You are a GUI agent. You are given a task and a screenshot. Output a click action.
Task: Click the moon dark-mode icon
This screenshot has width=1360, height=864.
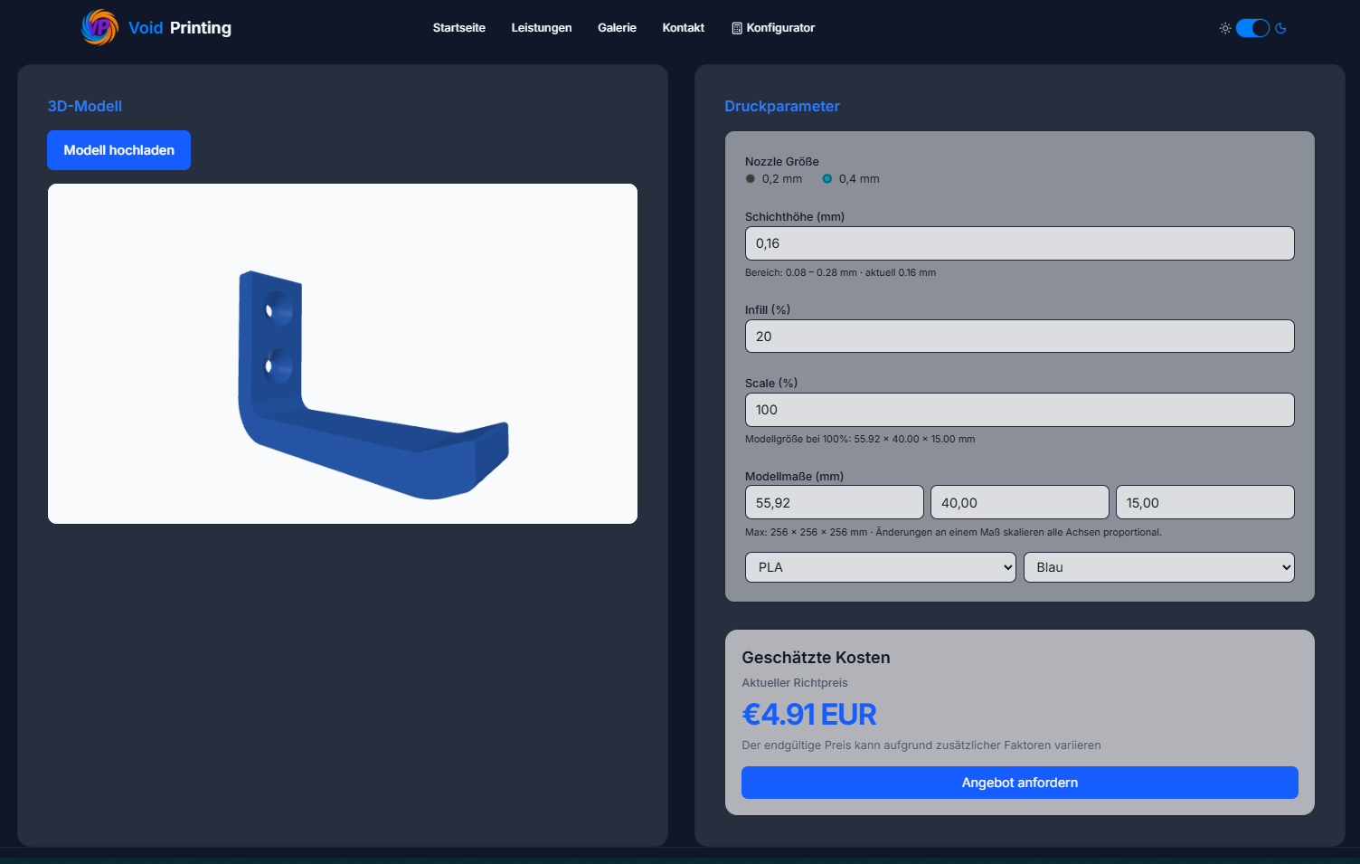click(1280, 28)
